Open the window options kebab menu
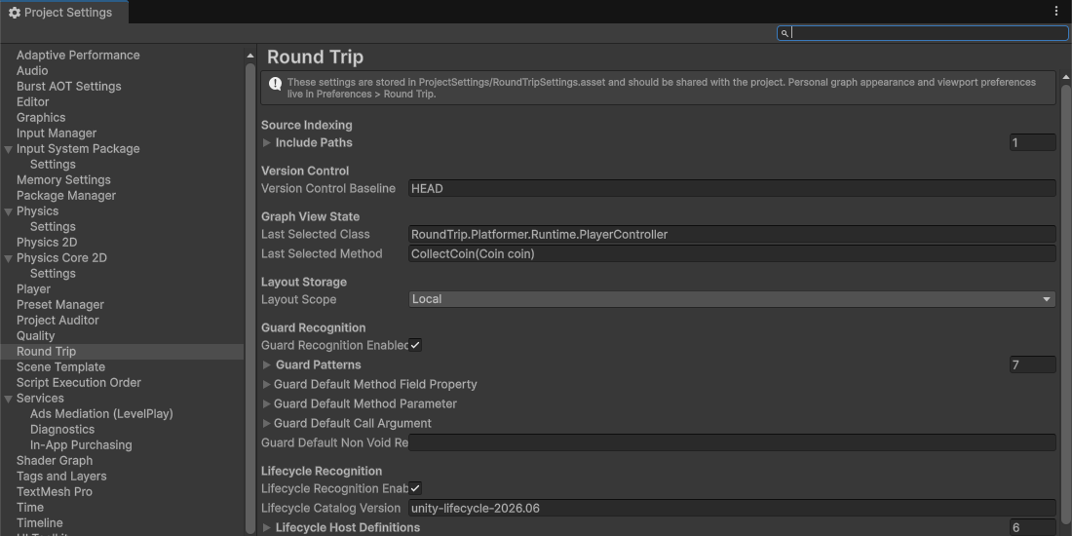Viewport: 1072px width, 536px height. coord(1056,11)
